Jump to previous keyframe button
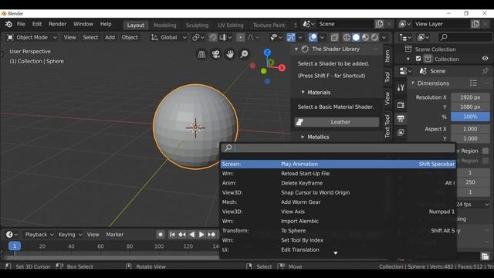Image resolution: width=494 pixels, height=278 pixels. click(182, 235)
